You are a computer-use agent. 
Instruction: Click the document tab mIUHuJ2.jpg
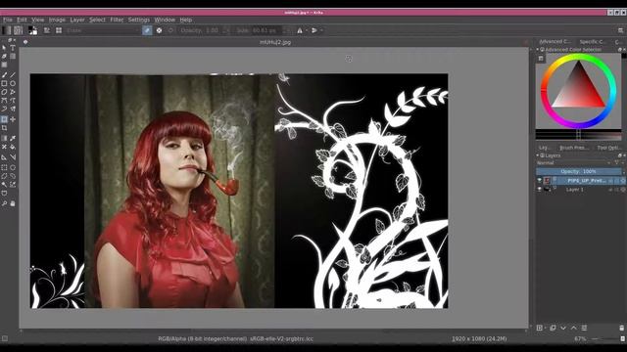275,42
